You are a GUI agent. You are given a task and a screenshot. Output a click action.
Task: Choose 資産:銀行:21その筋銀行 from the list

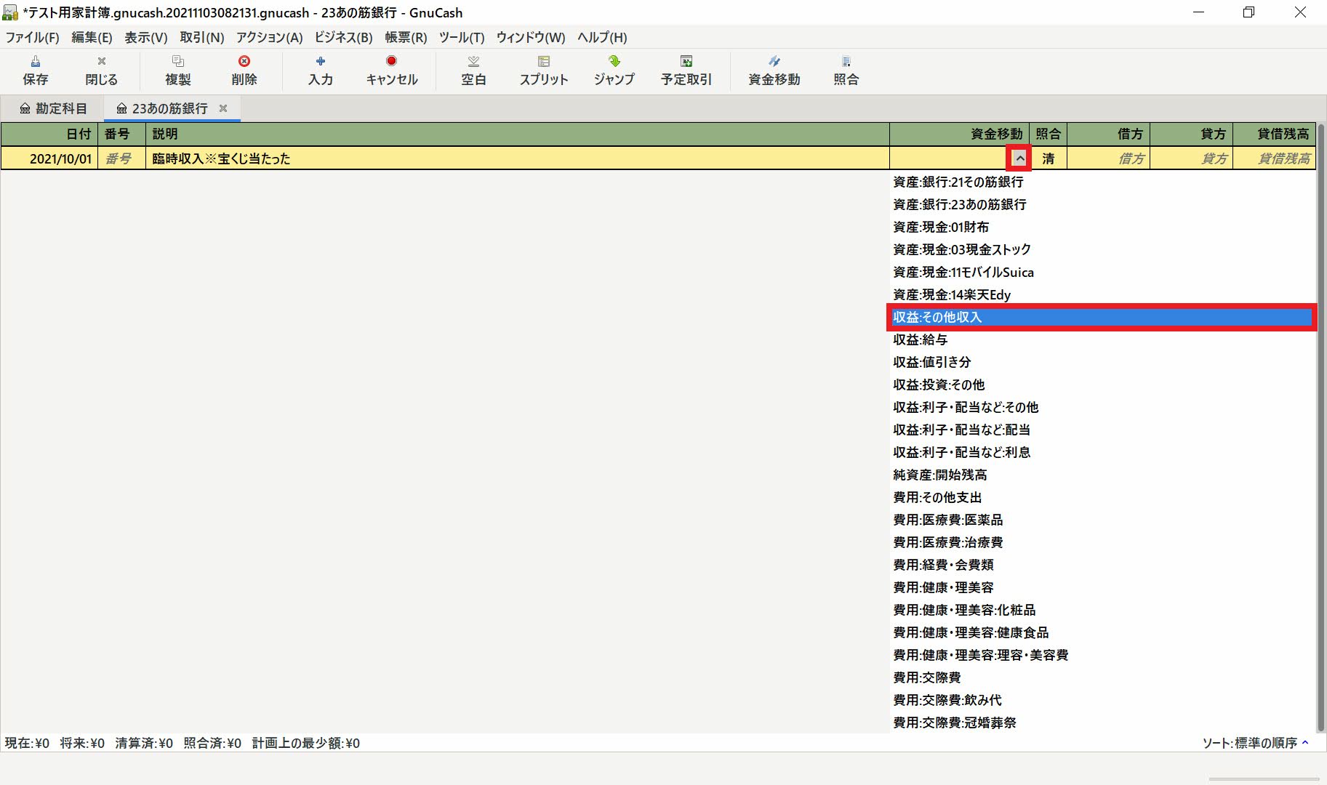click(1102, 182)
